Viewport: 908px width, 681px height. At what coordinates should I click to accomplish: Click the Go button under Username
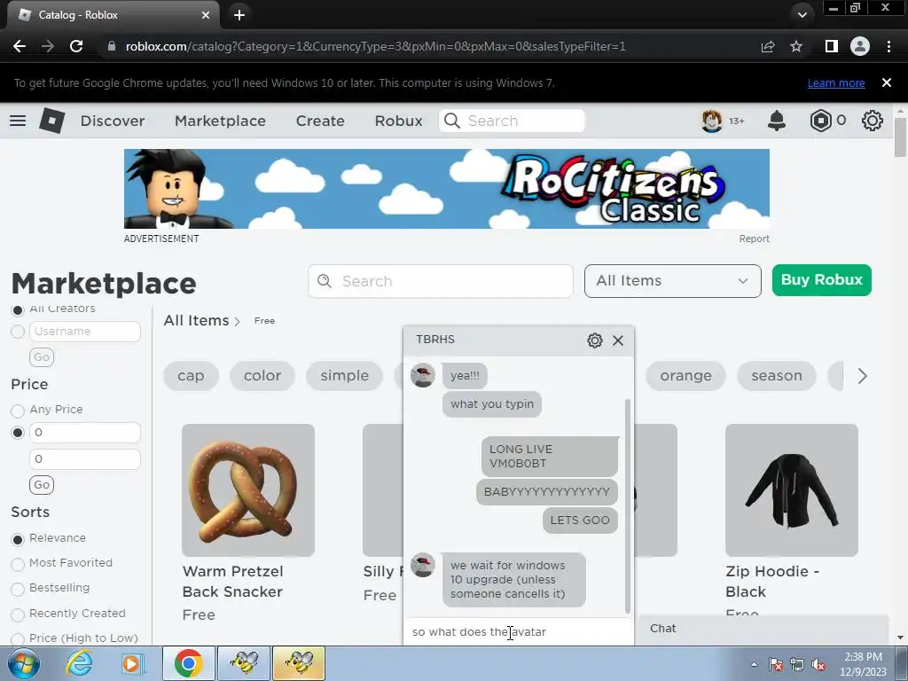click(42, 356)
